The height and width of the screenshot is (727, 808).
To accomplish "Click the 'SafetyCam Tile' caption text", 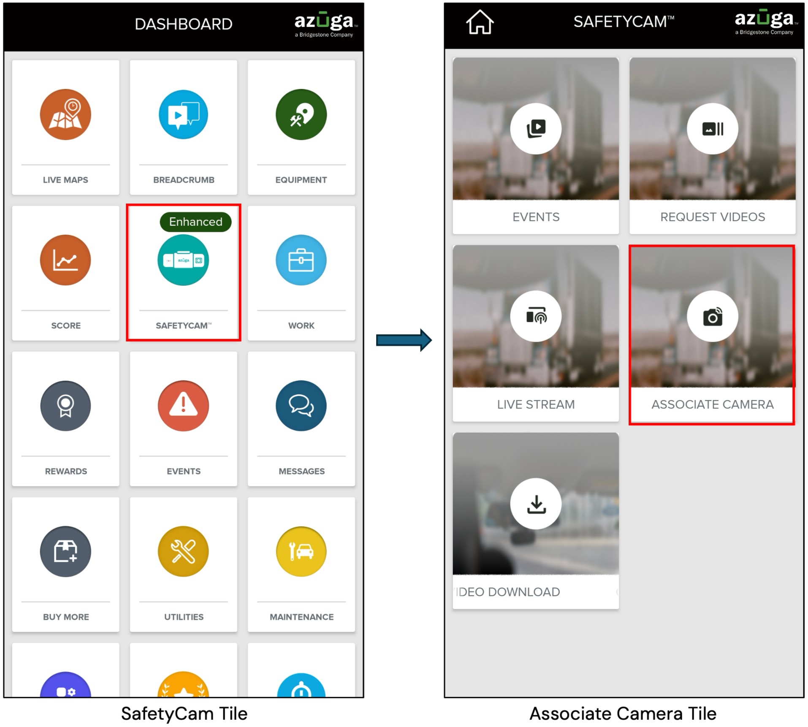I will (184, 713).
